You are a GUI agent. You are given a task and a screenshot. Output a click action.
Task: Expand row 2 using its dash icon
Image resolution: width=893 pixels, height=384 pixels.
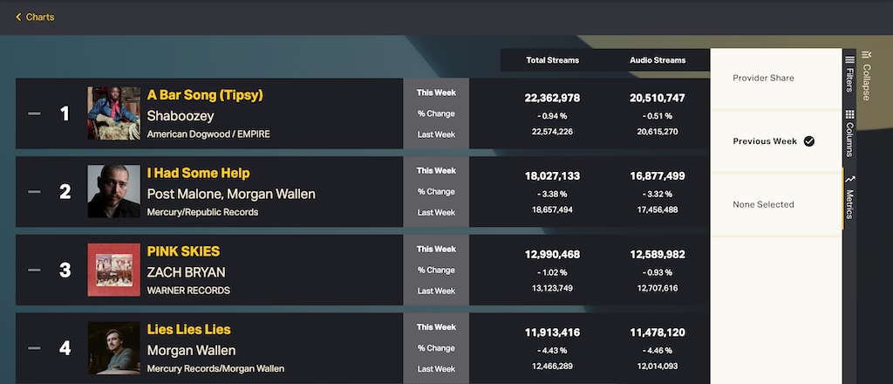pos(34,192)
